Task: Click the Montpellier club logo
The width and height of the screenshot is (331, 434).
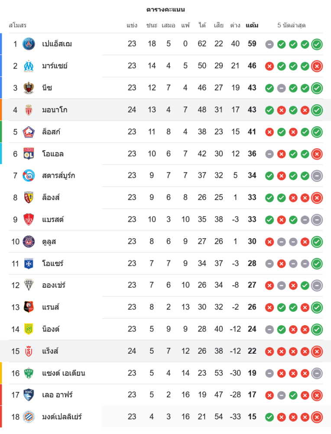Action: pos(29,417)
